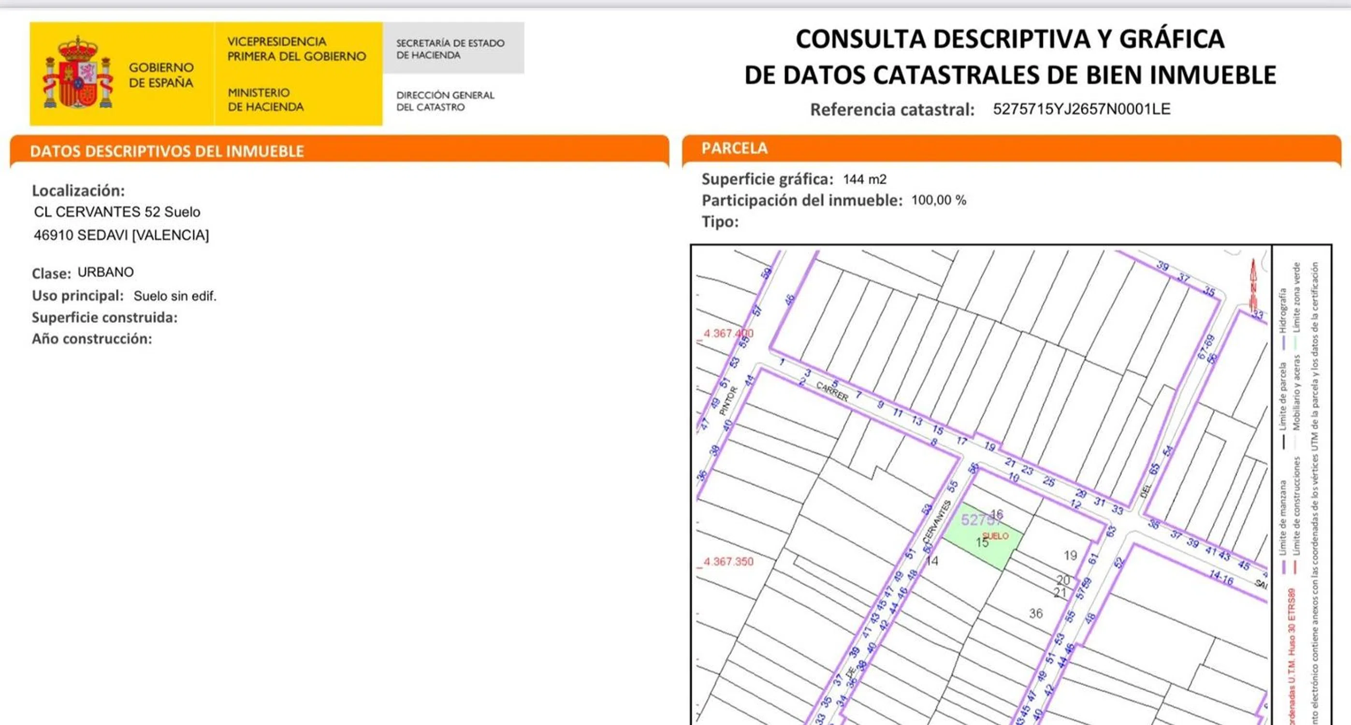The height and width of the screenshot is (725, 1351).
Task: Click the catastral reference 5275715YJ2657N0001LE
Action: point(1081,109)
